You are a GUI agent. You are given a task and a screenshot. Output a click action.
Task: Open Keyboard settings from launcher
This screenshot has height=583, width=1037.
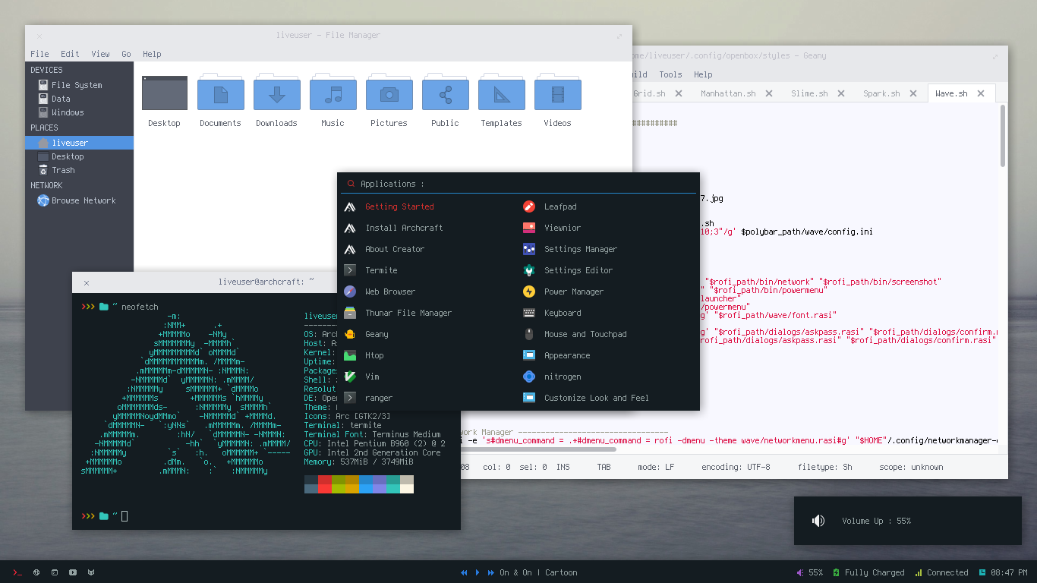(x=607, y=313)
